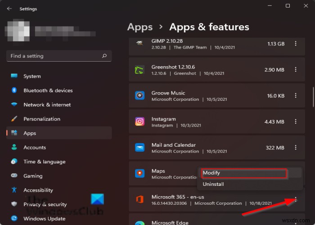The height and width of the screenshot is (225, 315).
Task: Open Windows Update in sidebar
Action: coord(44,219)
